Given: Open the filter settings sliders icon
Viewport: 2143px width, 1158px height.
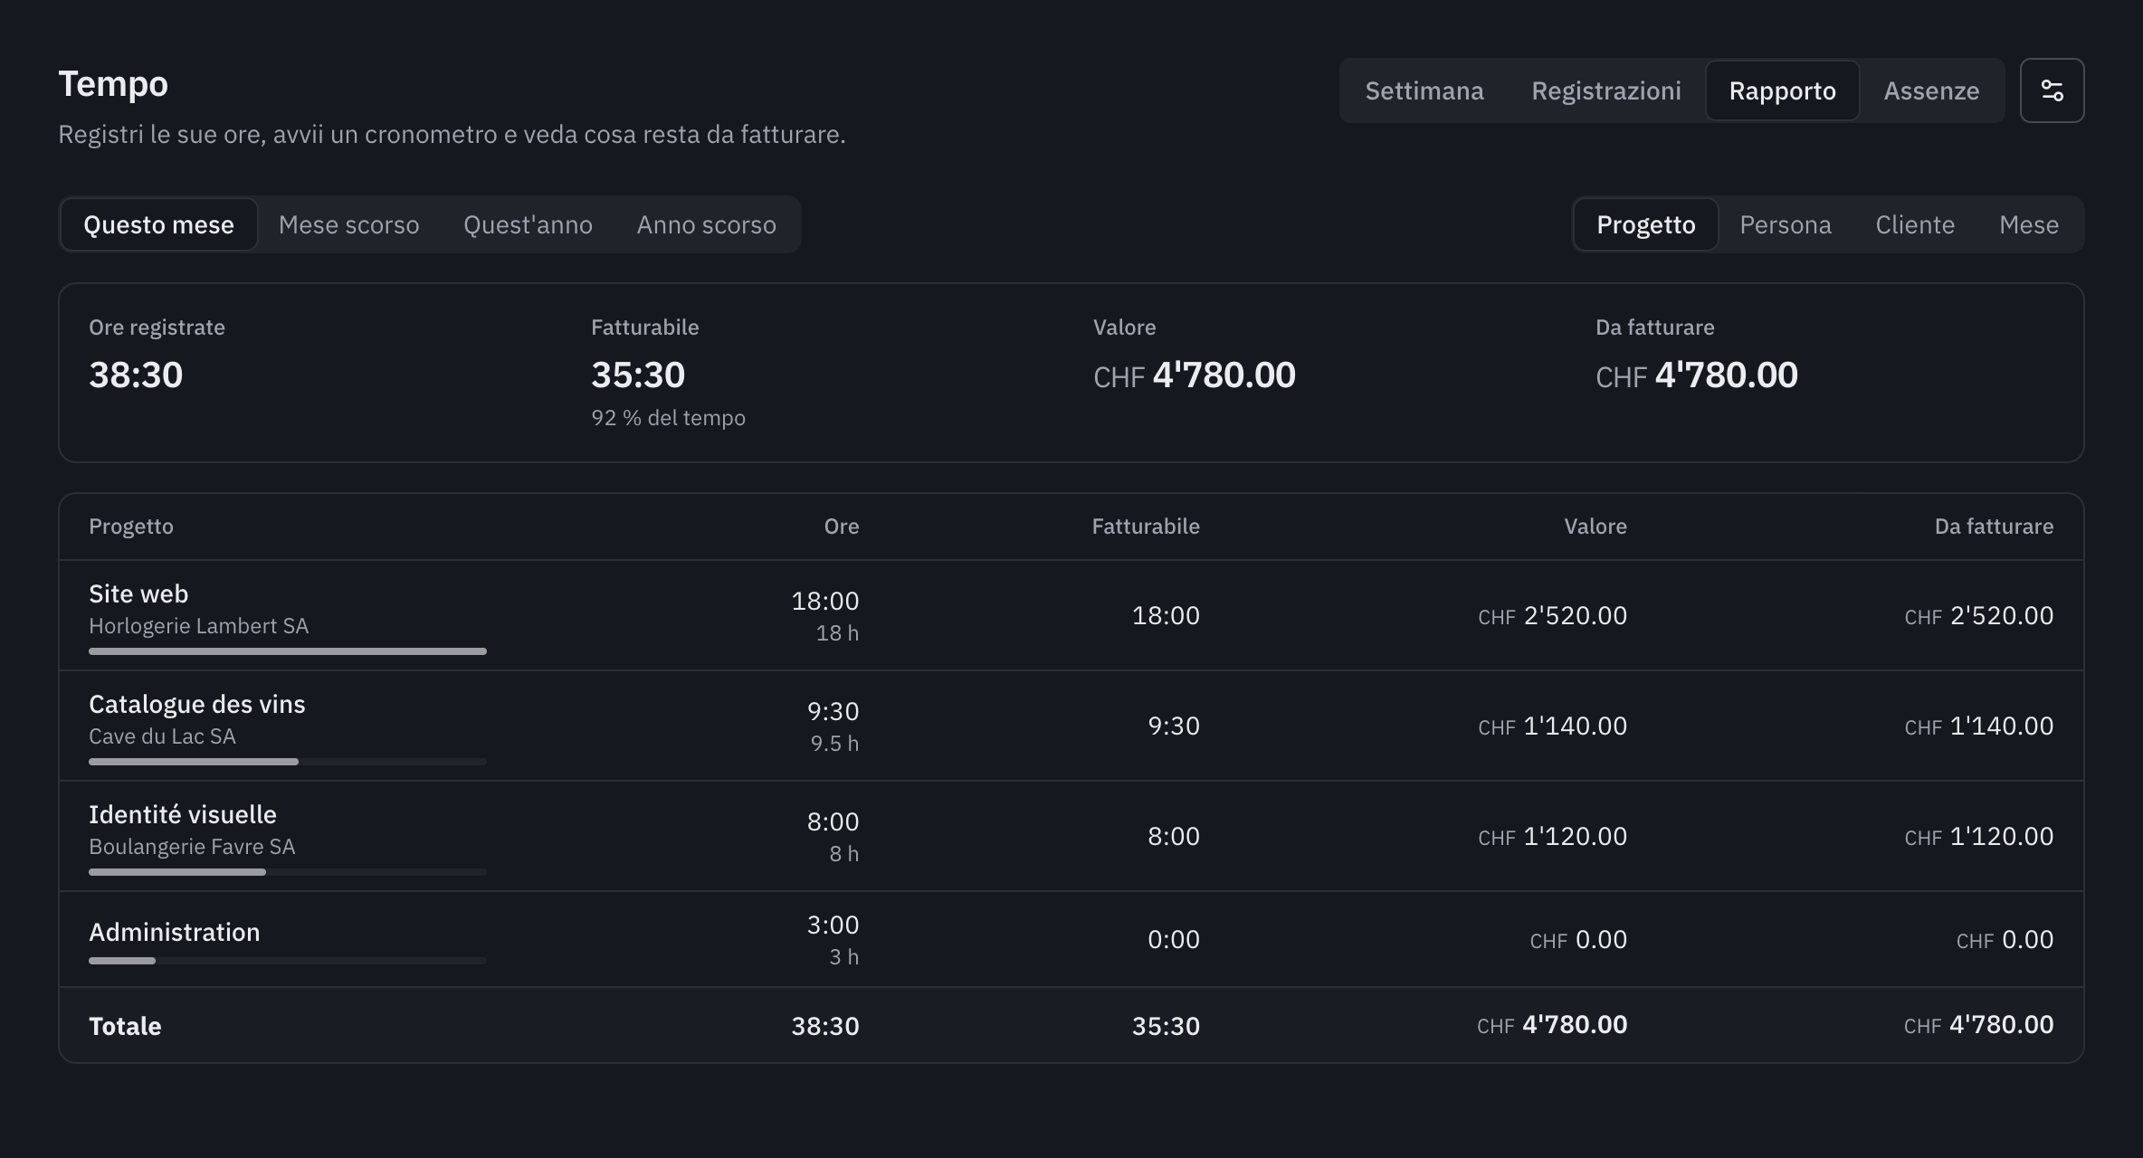Looking at the screenshot, I should point(2052,90).
